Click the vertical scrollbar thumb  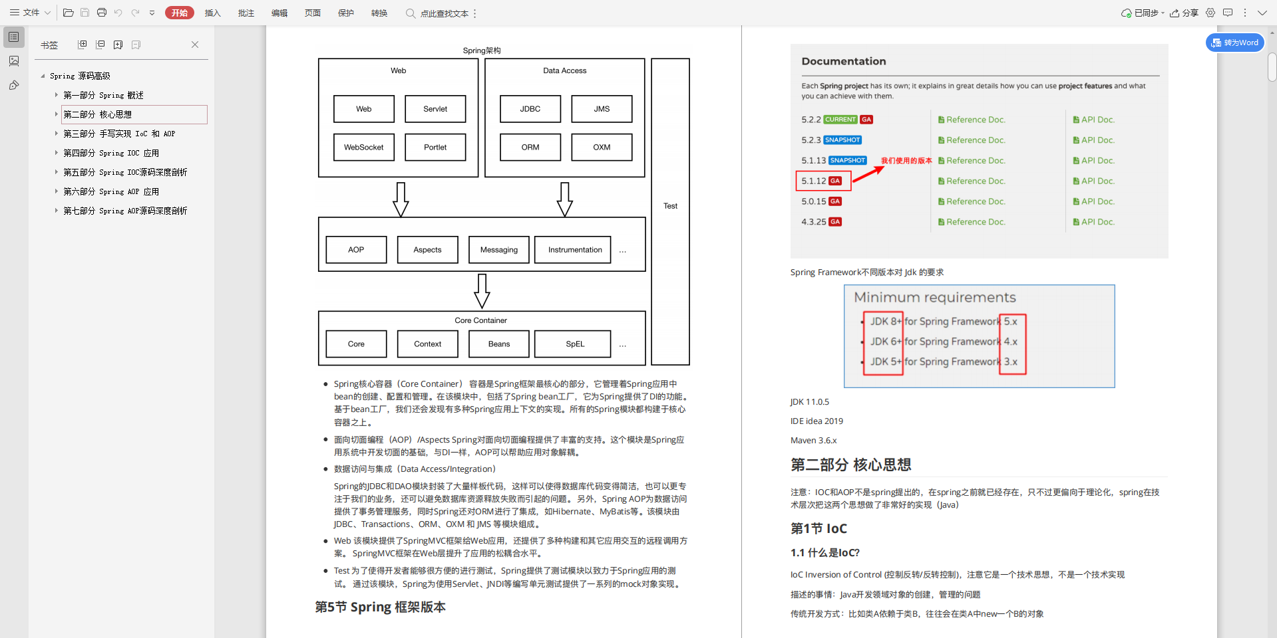1272,67
